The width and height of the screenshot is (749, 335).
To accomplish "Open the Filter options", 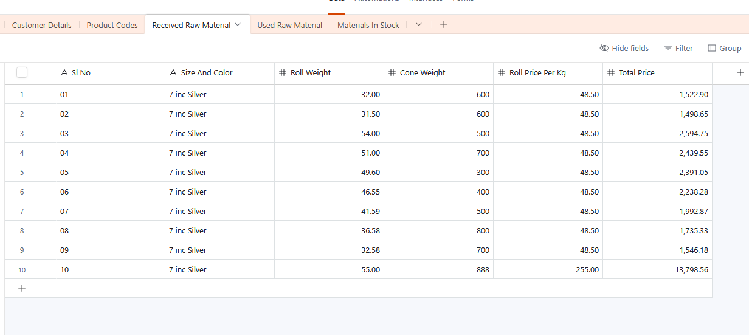I will click(x=678, y=48).
